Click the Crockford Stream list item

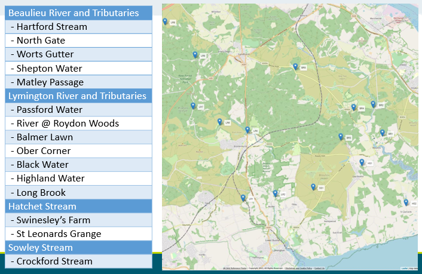[x=79, y=261]
